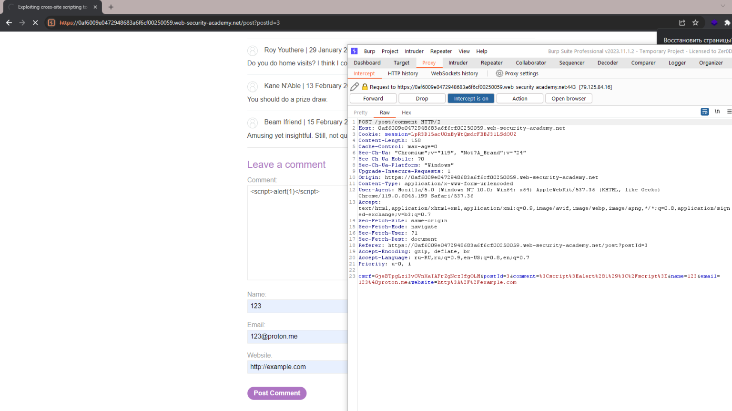Click the Proxy settings label
Viewport: 732px width, 411px height.
[521, 73]
